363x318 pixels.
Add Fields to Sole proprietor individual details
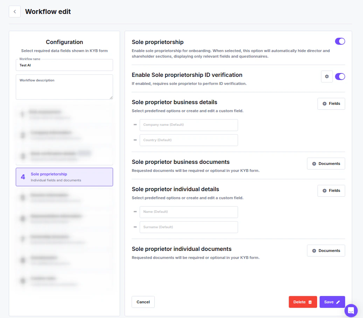tap(331, 191)
